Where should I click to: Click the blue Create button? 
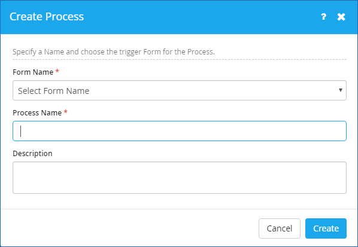coord(326,228)
